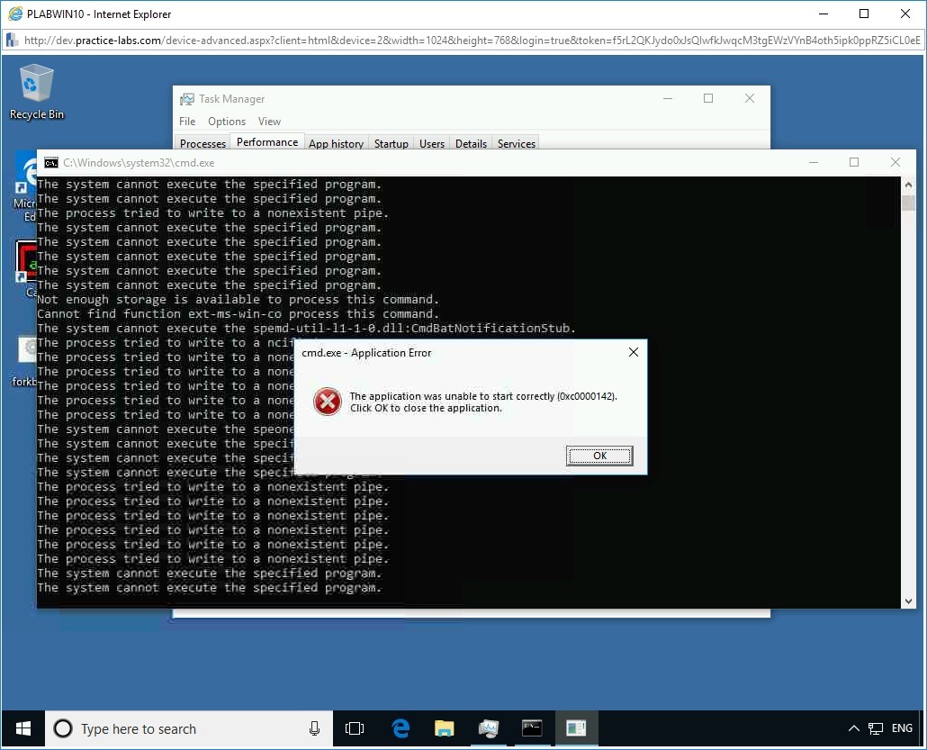Bring cmd.exe forward using its taskbar icon

(x=532, y=728)
